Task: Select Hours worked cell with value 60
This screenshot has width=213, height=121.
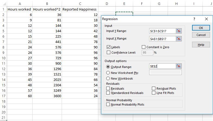Action: (20, 96)
